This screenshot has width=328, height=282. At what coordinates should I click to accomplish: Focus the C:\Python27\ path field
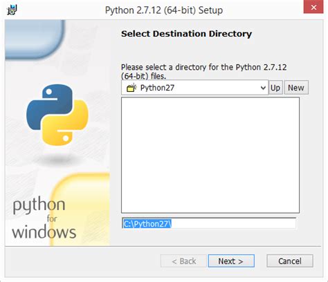tap(209, 223)
